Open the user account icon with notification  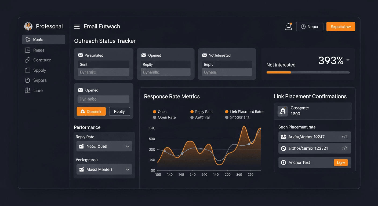[x=288, y=27]
